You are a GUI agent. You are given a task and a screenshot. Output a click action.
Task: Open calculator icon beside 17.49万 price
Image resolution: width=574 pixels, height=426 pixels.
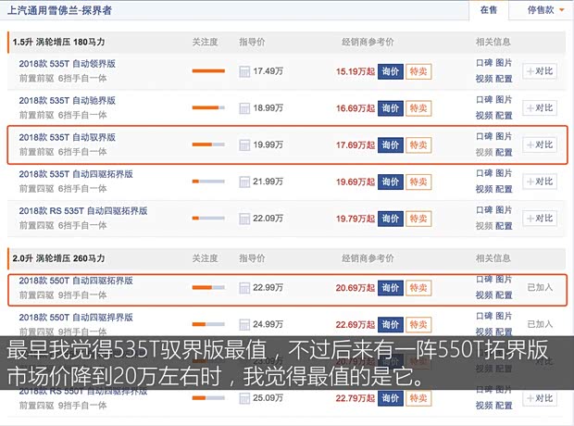tap(244, 71)
